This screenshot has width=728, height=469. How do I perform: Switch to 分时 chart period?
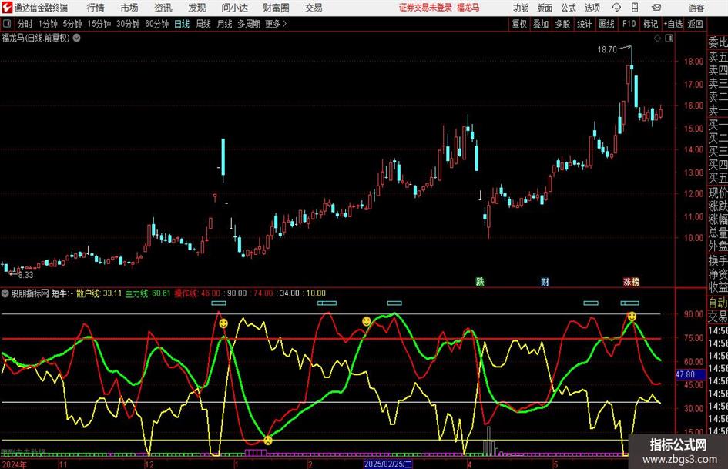[x=25, y=24]
